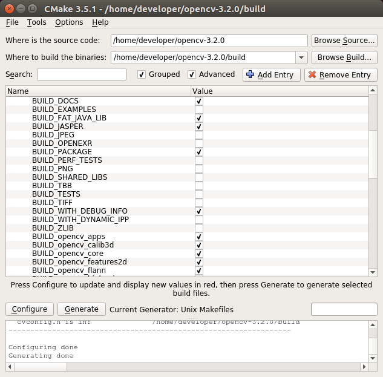Enable BUILD_PERF_TESTS checkbox

point(199,160)
